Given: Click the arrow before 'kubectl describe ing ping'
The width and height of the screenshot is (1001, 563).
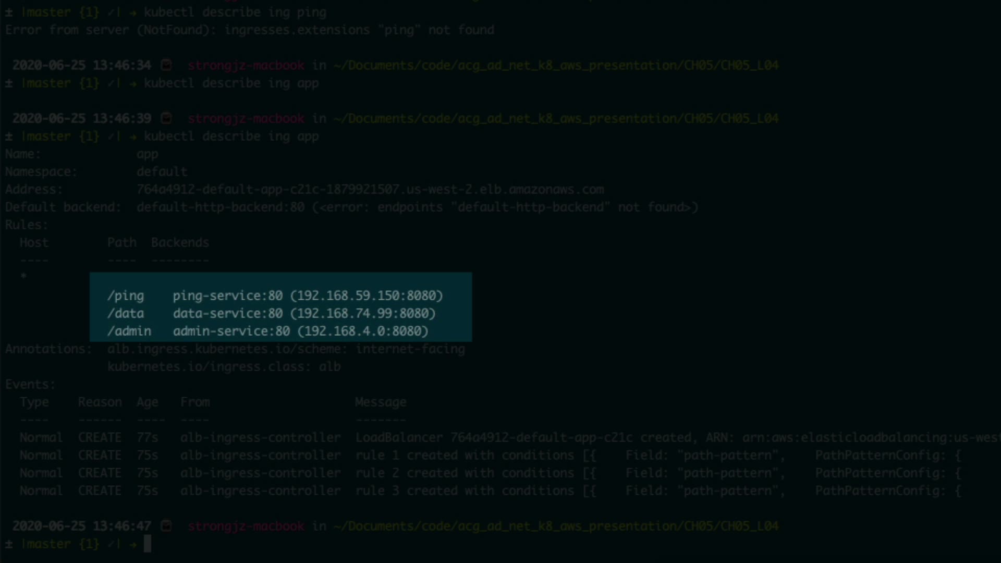Looking at the screenshot, I should (x=133, y=13).
